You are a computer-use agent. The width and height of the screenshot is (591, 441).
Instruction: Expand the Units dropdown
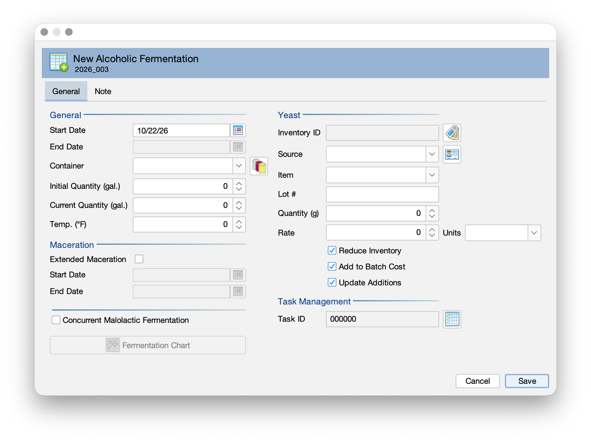[534, 233]
